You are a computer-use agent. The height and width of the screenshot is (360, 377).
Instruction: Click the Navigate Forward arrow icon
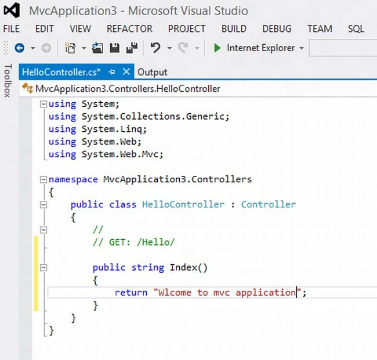[46, 48]
